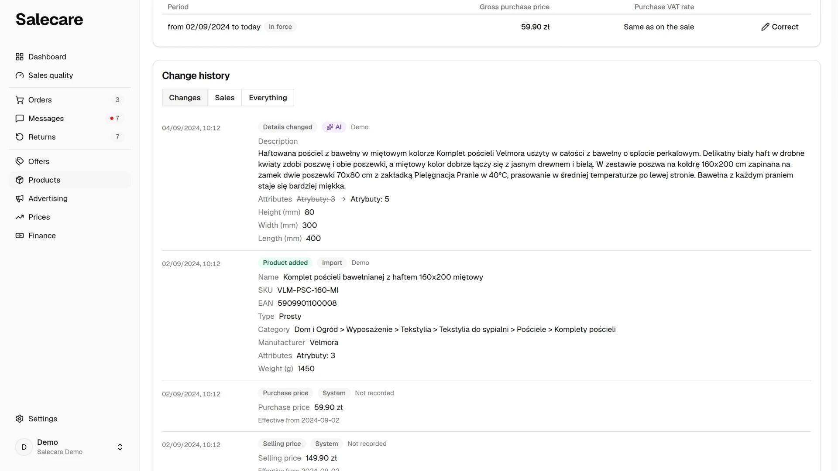Click the Selling price value 149.90 zł

(x=321, y=458)
